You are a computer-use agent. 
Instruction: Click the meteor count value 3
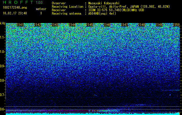tap(41, 13)
